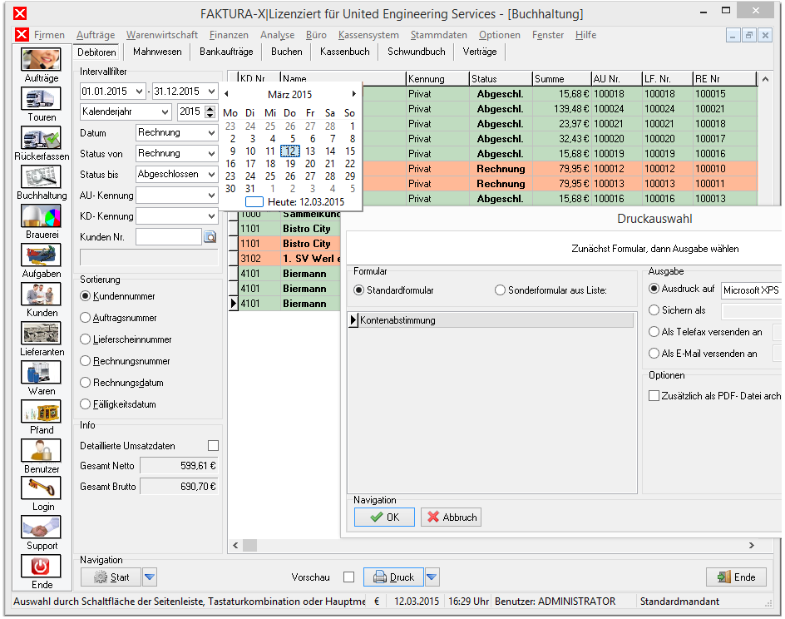The height and width of the screenshot is (619, 785).
Task: Open the Warenwirtschaft menu
Action: 161,35
